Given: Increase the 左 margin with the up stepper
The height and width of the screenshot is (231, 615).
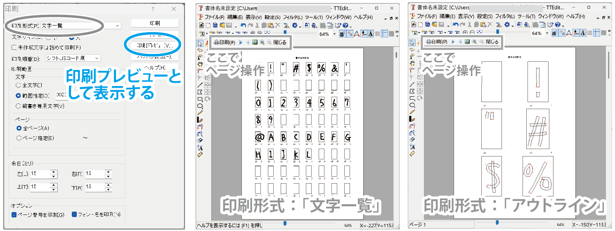Looking at the screenshot, I should pos(53,172).
